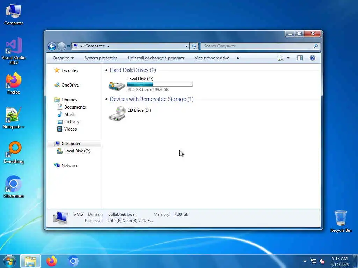Click 'VM5' computer name in details pane
The height and width of the screenshot is (268, 358).
point(78,214)
